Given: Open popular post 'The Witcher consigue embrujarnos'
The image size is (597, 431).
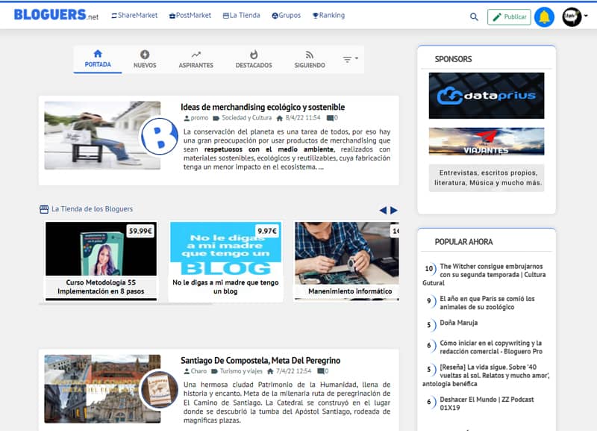Looking at the screenshot, I should [x=484, y=274].
